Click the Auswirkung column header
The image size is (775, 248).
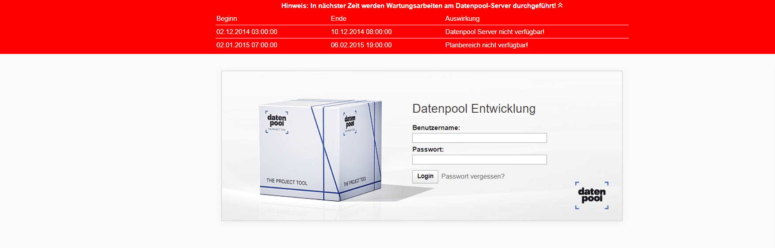click(462, 19)
